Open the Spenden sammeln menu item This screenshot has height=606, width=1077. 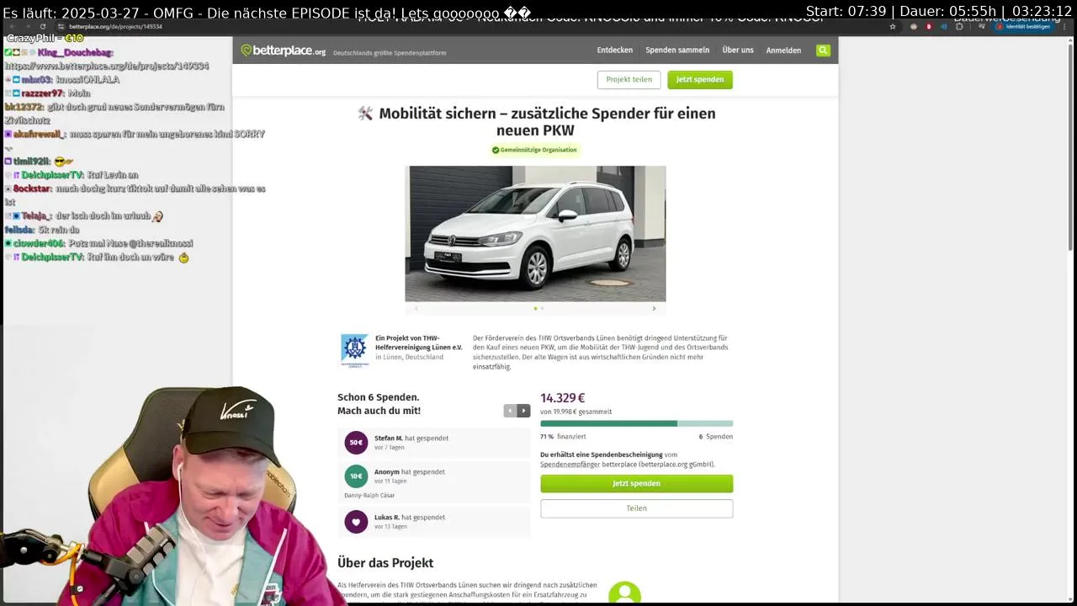pos(677,50)
